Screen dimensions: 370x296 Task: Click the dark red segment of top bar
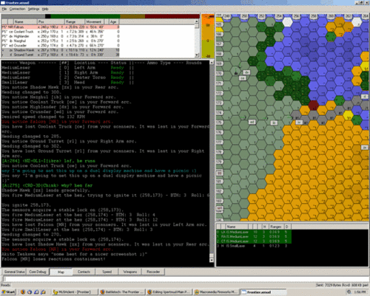pyautogui.click(x=172, y=16)
